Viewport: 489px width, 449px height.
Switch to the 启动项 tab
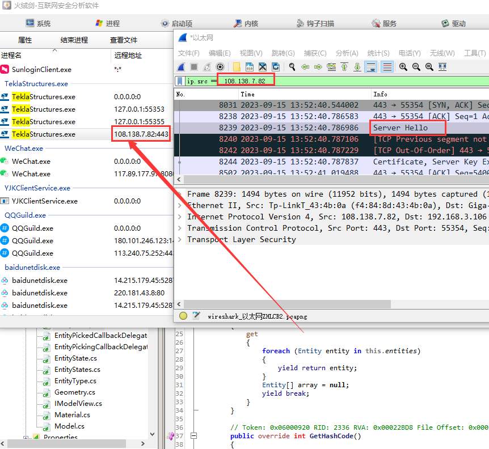tap(176, 23)
